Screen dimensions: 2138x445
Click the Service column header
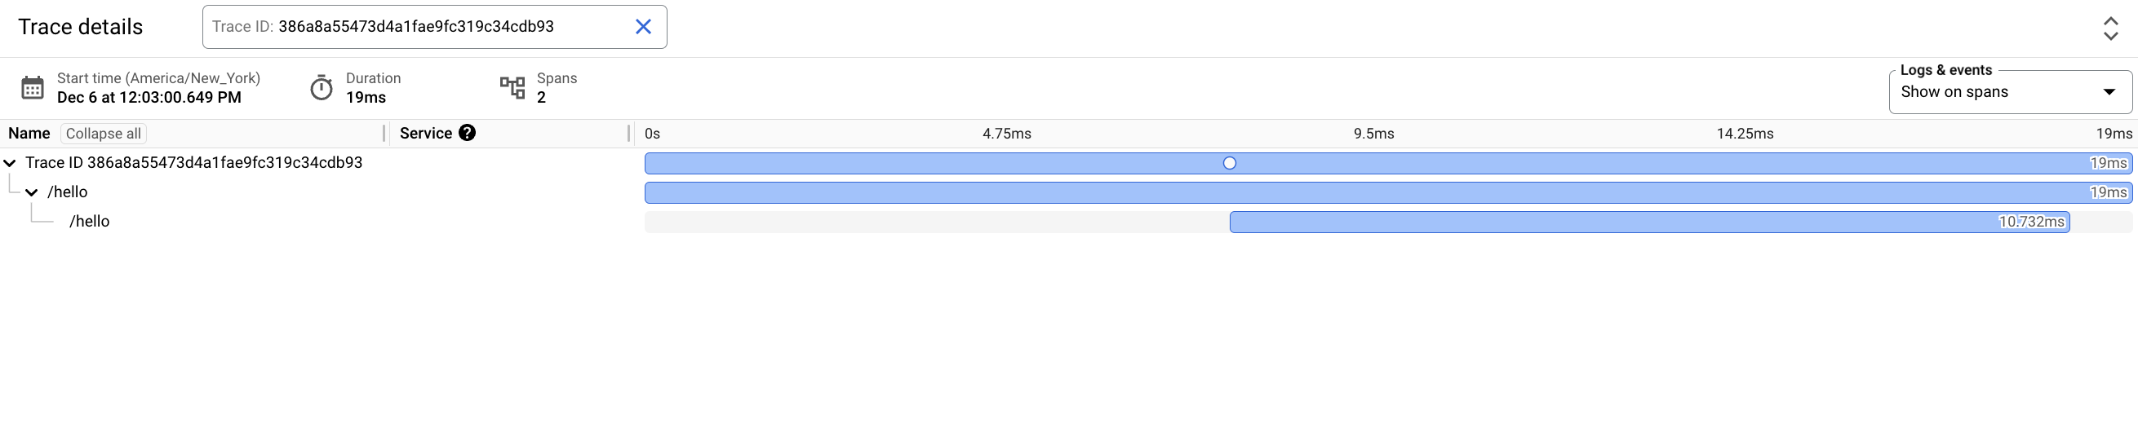pos(426,134)
